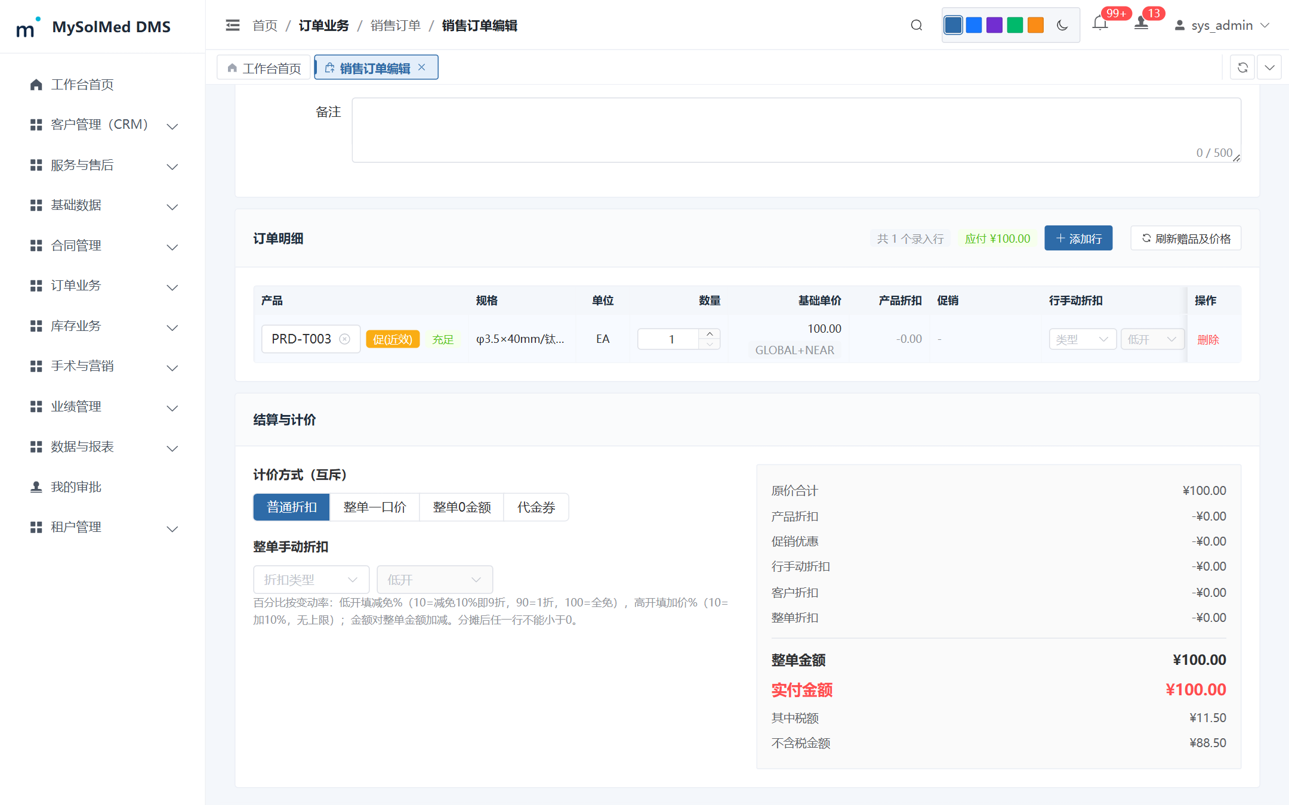This screenshot has width=1289, height=805.
Task: Delete the PRD-T003 row via 删除
Action: (x=1208, y=339)
